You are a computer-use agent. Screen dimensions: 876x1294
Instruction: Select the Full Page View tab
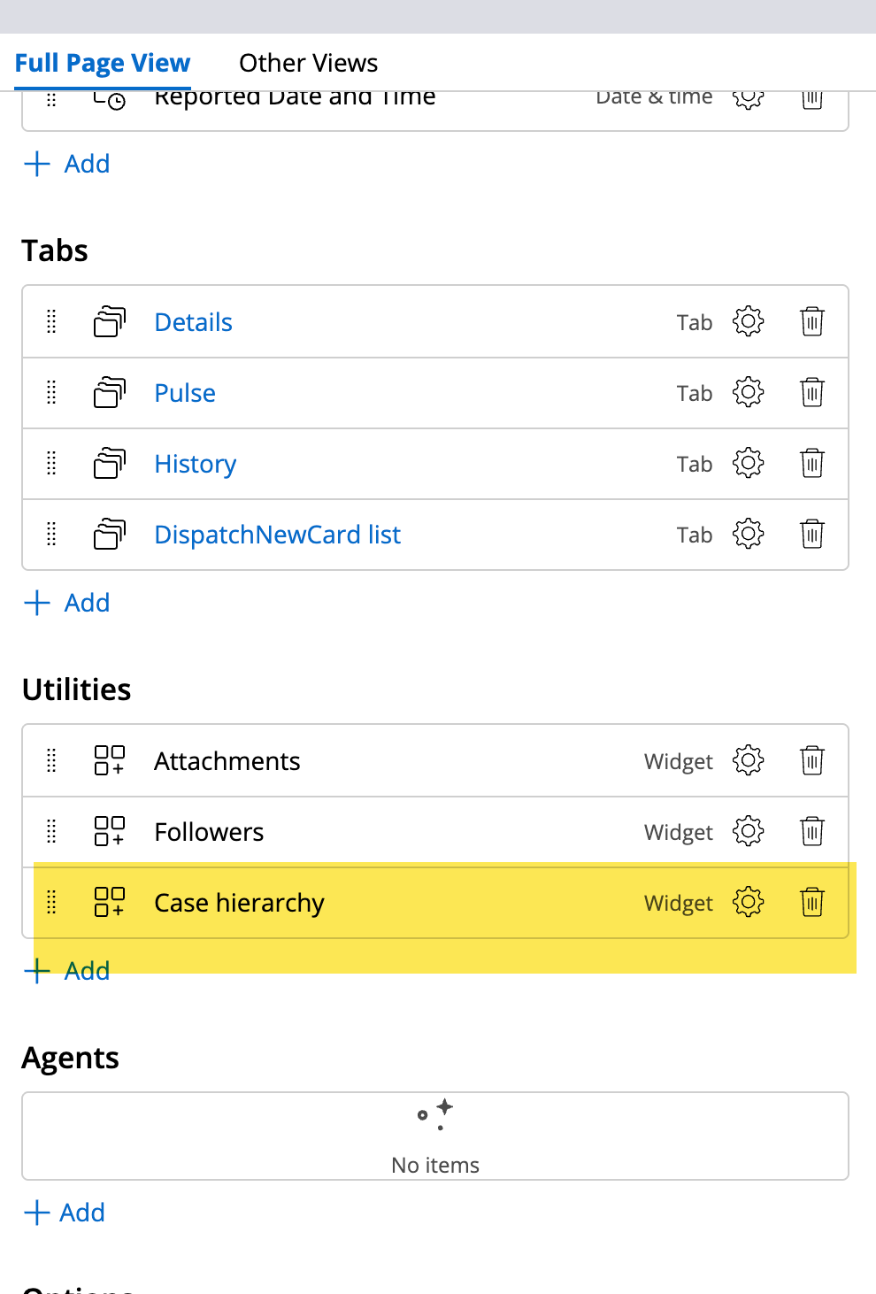point(103,63)
